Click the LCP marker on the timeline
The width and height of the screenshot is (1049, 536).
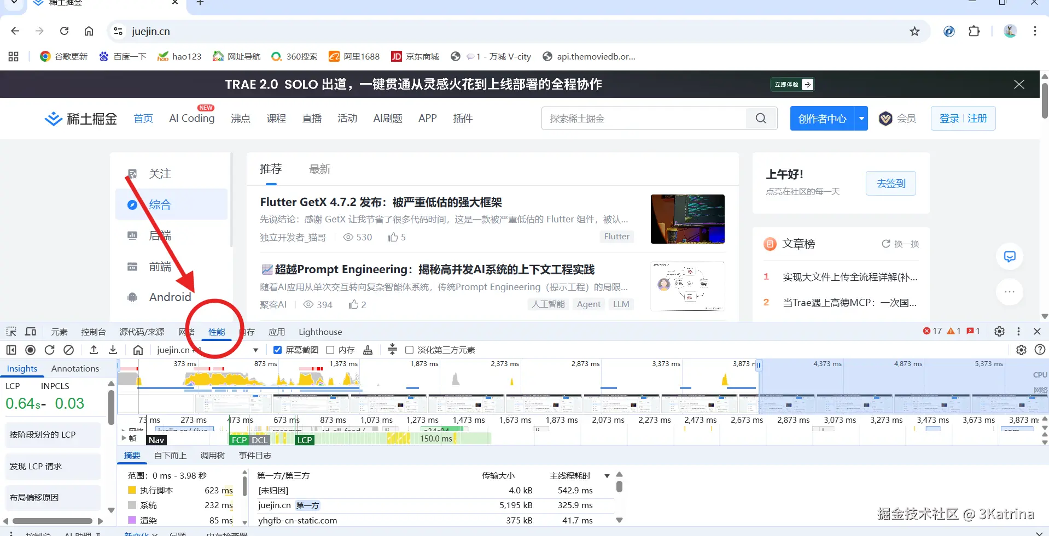(x=305, y=440)
